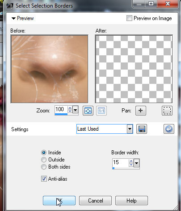The height and width of the screenshot is (211, 181).
Task: Click the Reset to Default arrow icon
Action: click(169, 129)
